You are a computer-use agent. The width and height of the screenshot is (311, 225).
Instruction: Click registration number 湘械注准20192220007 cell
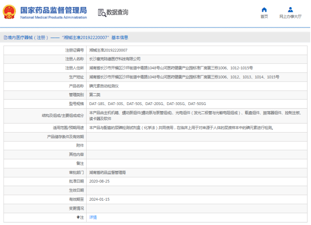pos(108,50)
